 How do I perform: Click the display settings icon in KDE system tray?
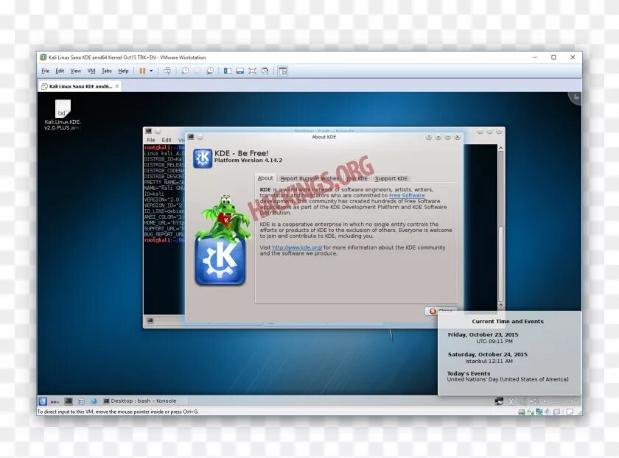[499, 401]
